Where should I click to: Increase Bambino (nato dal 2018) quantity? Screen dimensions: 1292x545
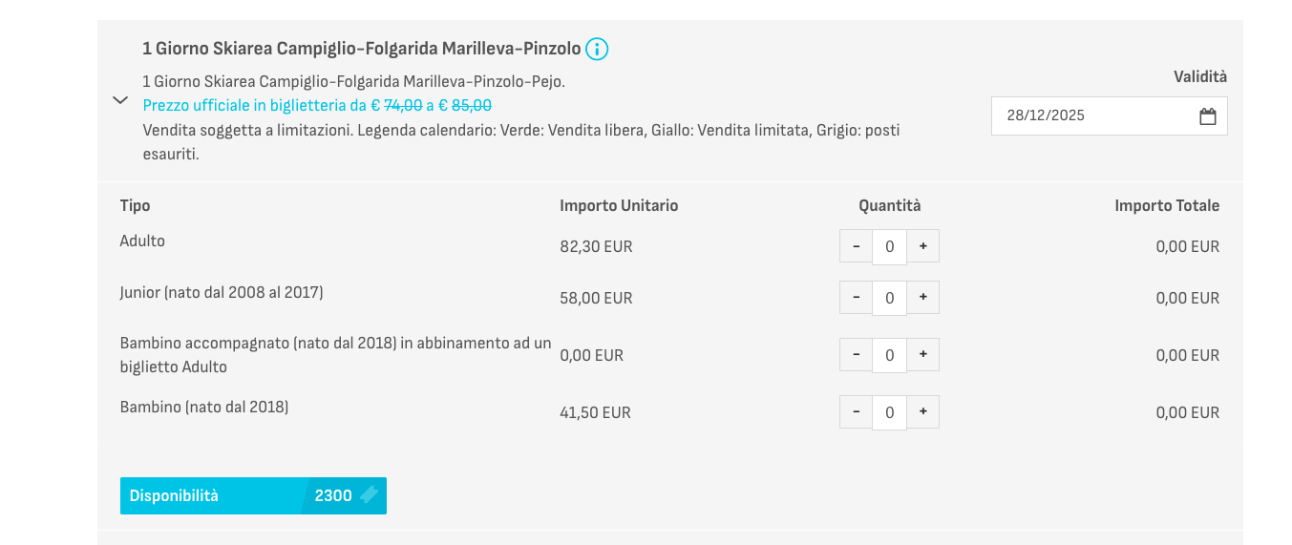pos(922,412)
